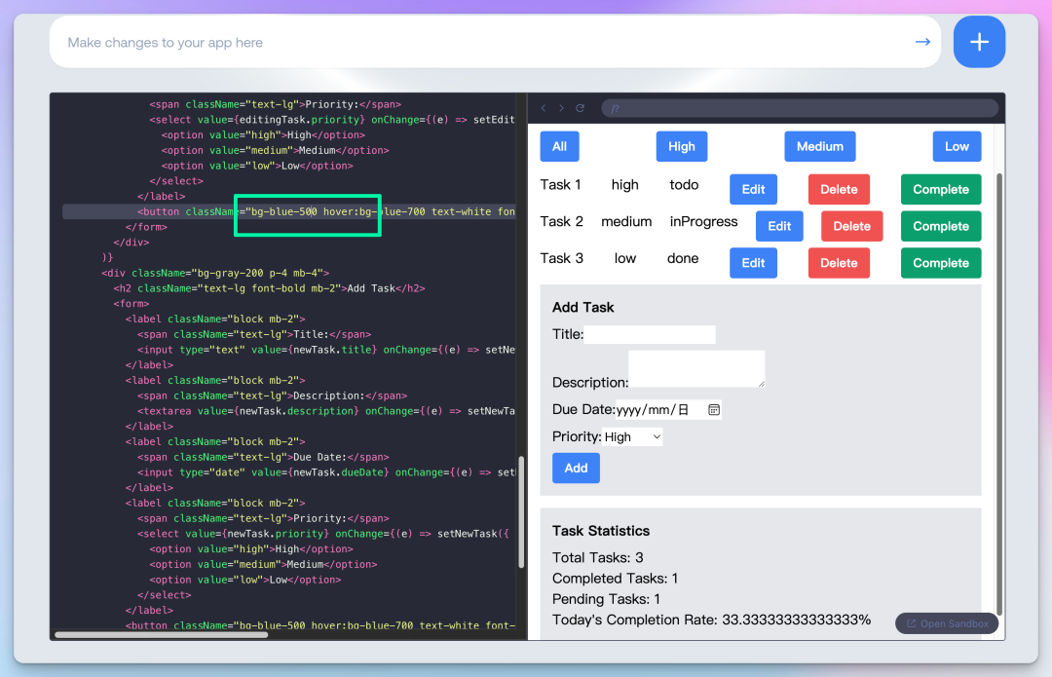Click the large blue plus button
1052x677 pixels.
coord(979,41)
